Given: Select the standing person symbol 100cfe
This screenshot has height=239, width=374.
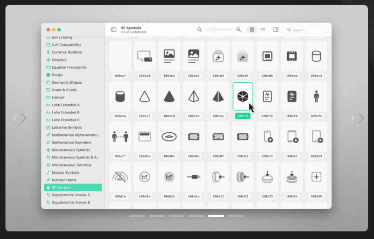Looking at the screenshot, I should [316, 96].
